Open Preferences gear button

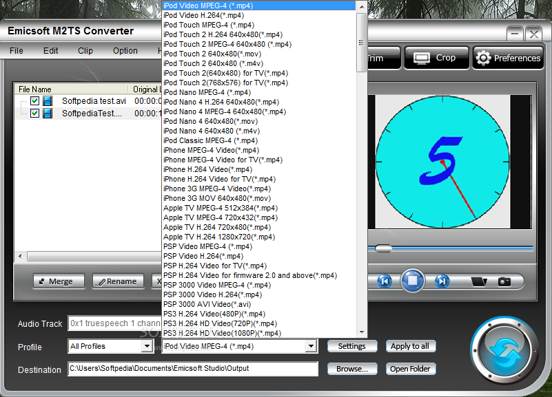click(x=508, y=58)
